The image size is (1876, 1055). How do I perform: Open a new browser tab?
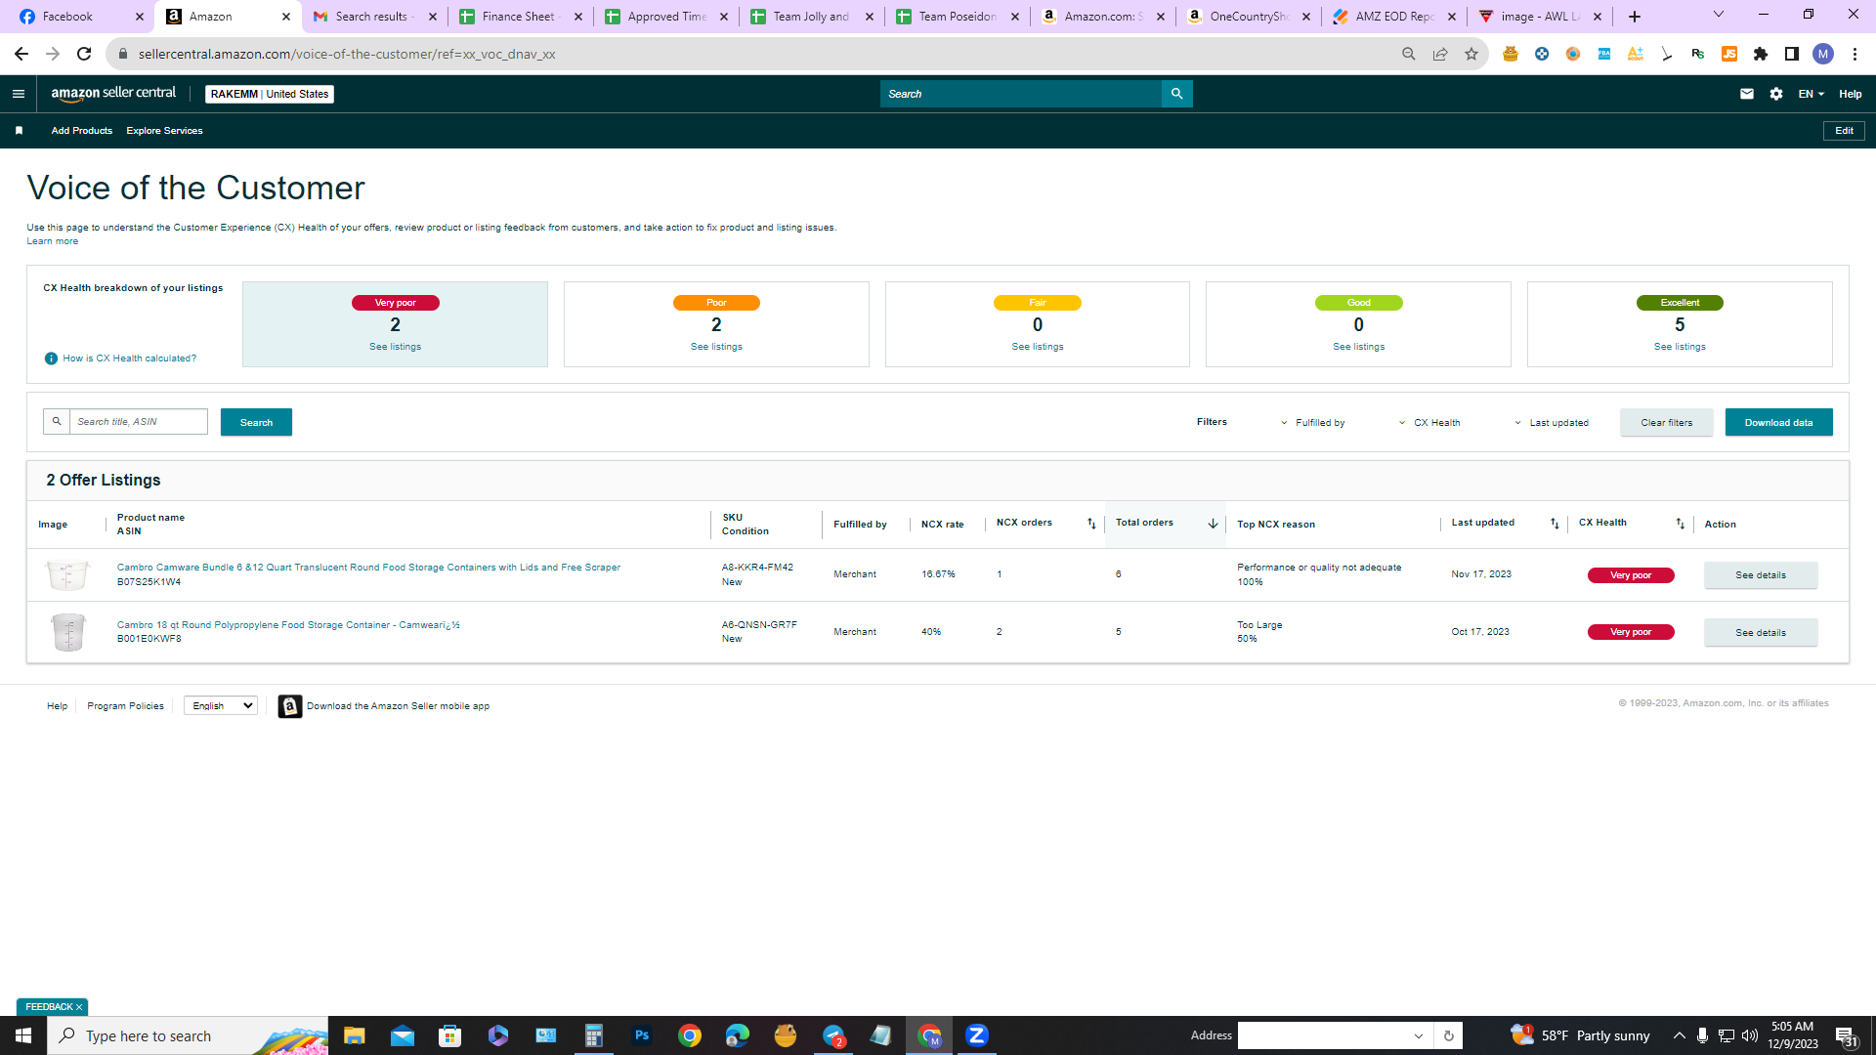point(1634,17)
